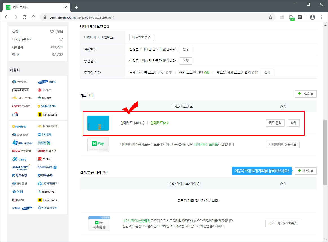The height and width of the screenshot is (242, 328).
Task: Click the 네이버페이 신용카드 button
Action: [x=283, y=144]
